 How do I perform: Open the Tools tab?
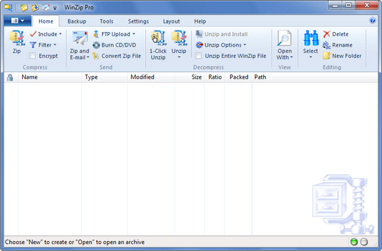click(x=106, y=22)
